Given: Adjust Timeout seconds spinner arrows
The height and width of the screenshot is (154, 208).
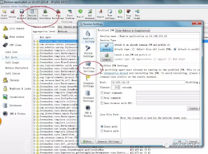Looking at the screenshot, I should [119, 87].
